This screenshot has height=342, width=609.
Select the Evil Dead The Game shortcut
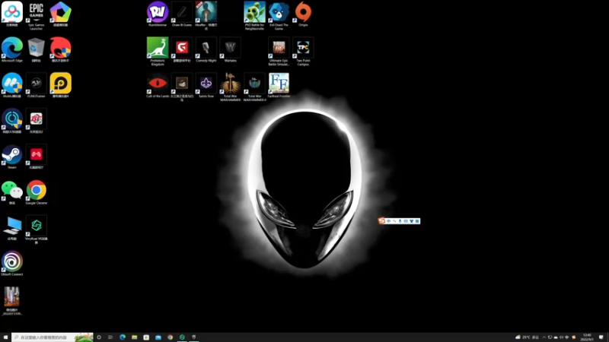point(279,15)
